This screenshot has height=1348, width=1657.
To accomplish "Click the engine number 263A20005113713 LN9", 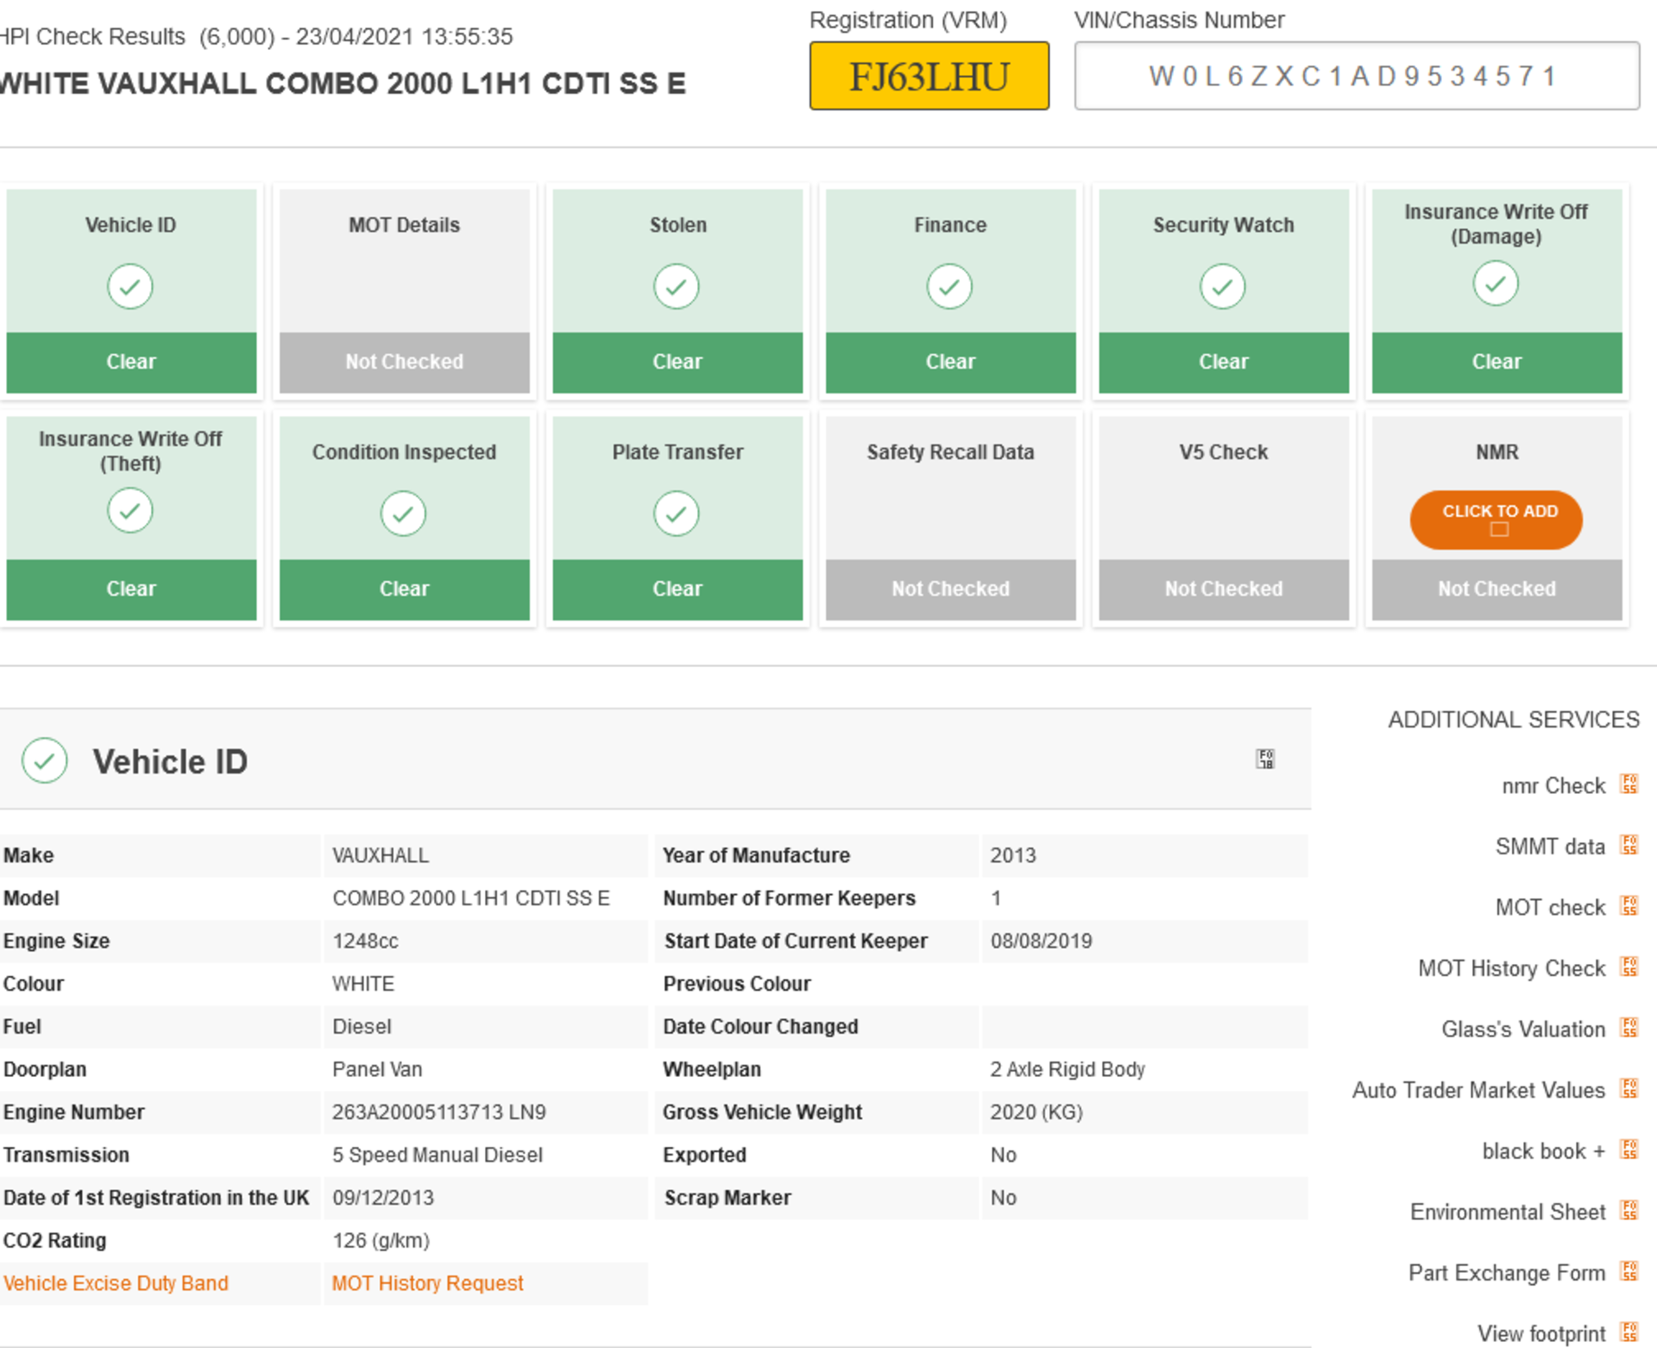I will tap(439, 1112).
